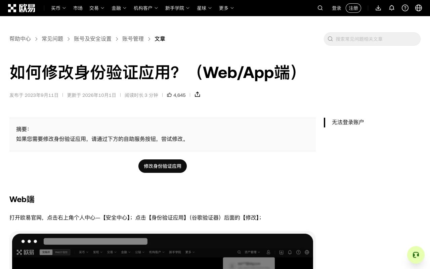Open language selector globe icon
The width and height of the screenshot is (430, 269).
(419, 8)
